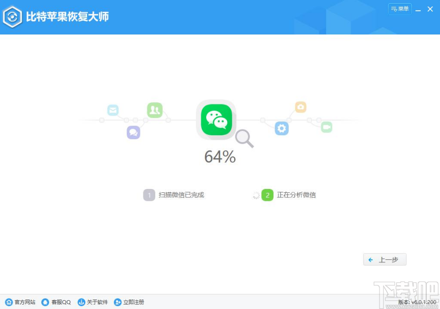This screenshot has width=440, height=309.
Task: Click the 64% progress value
Action: point(220,156)
